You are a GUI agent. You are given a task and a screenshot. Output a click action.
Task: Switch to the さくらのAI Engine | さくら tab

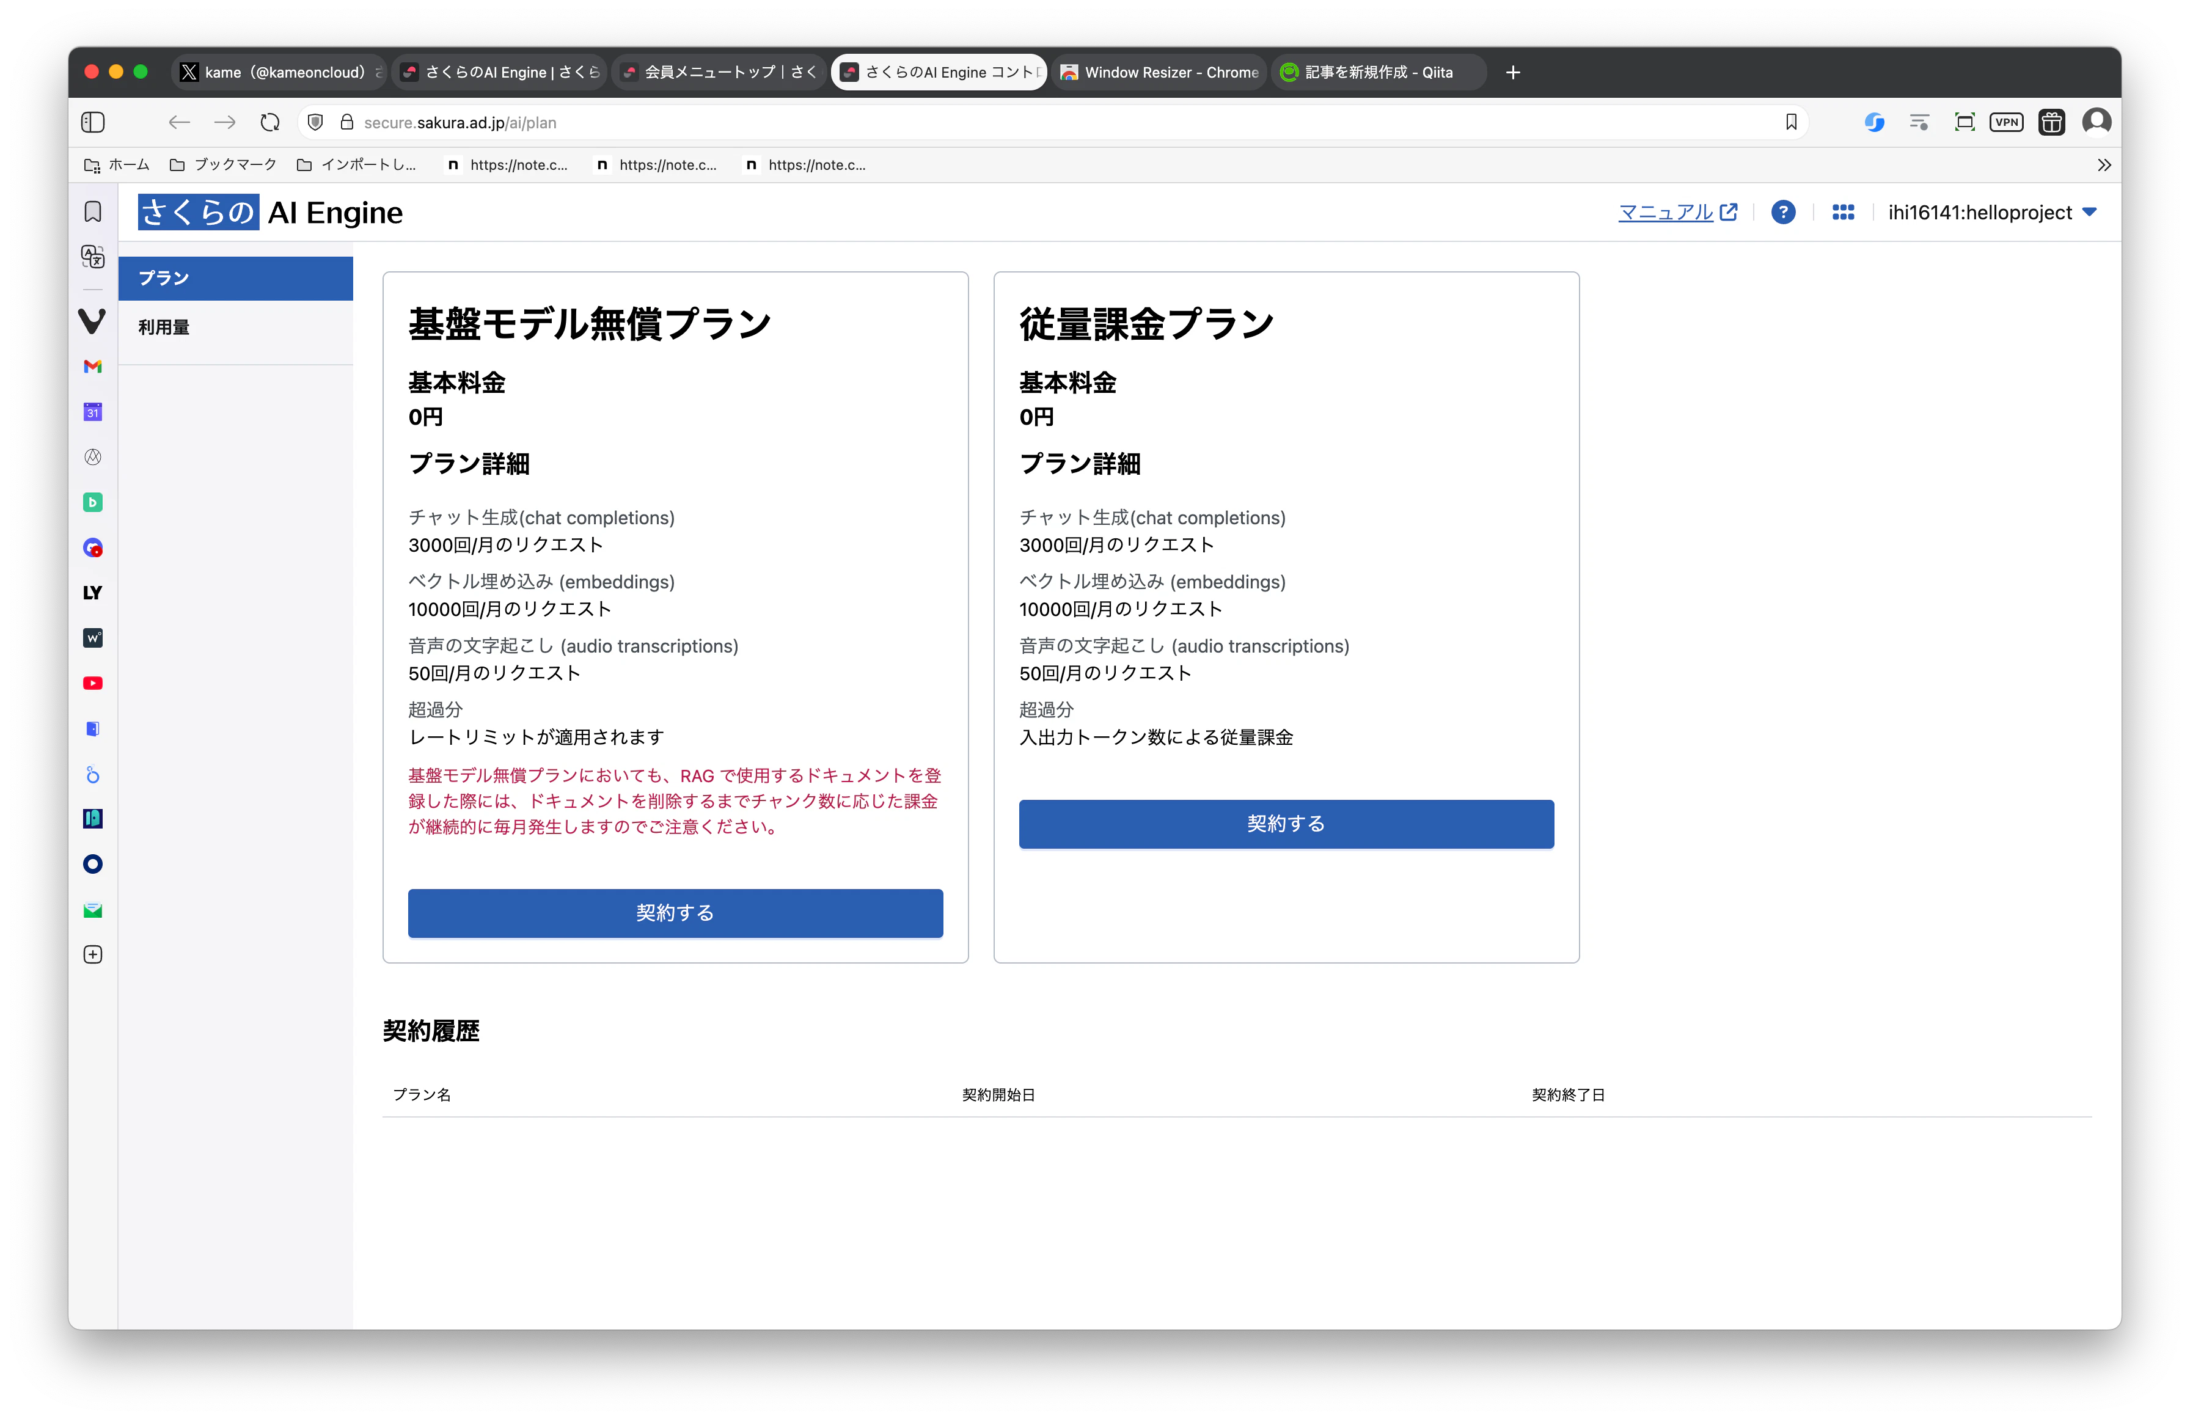point(500,71)
